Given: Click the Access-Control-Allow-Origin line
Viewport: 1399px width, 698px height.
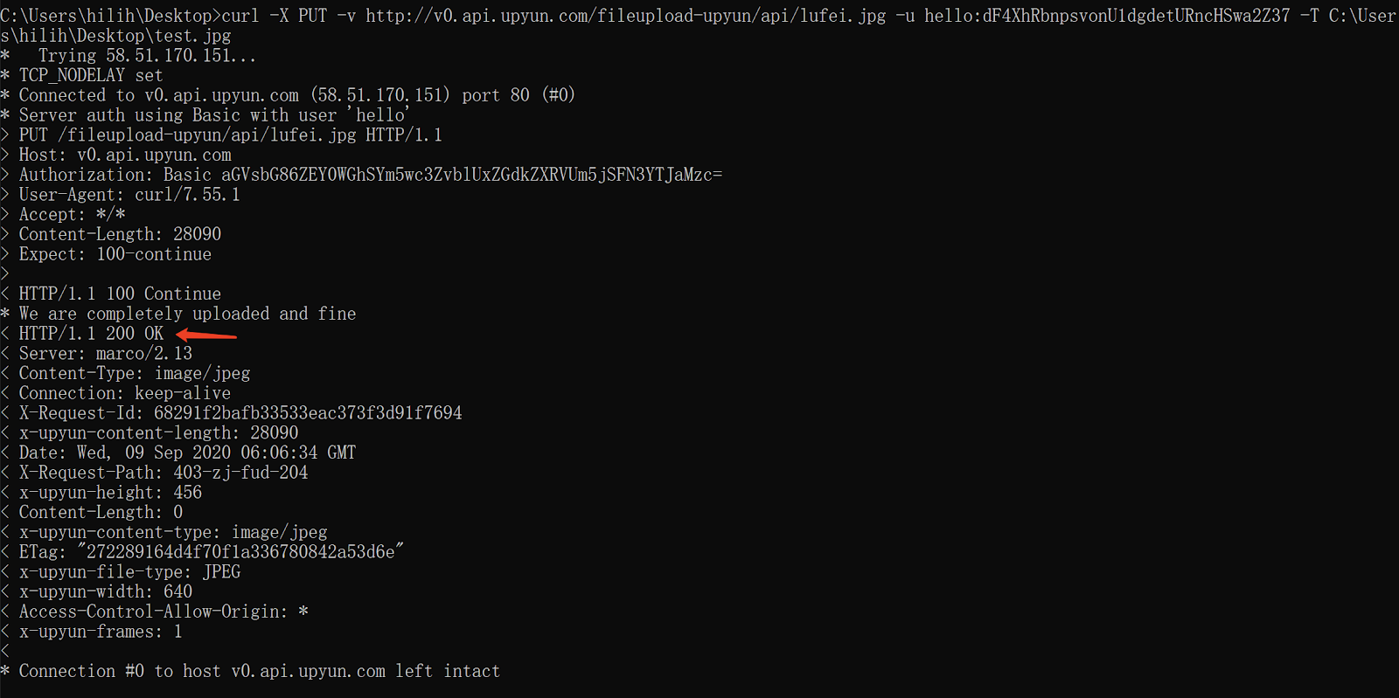Looking at the screenshot, I should [155, 612].
